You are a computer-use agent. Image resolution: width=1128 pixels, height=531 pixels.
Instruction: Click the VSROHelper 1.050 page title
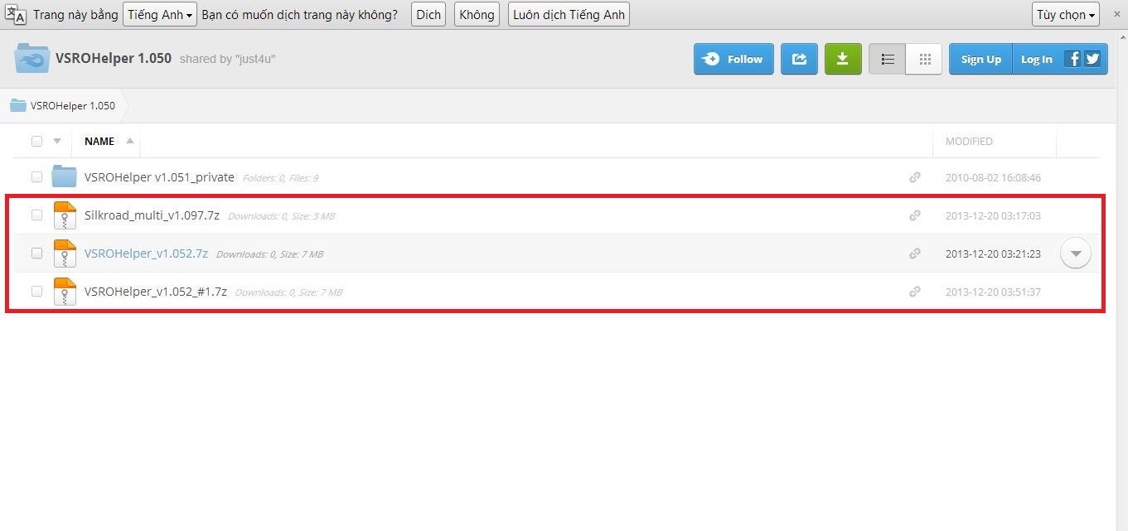pyautogui.click(x=114, y=59)
